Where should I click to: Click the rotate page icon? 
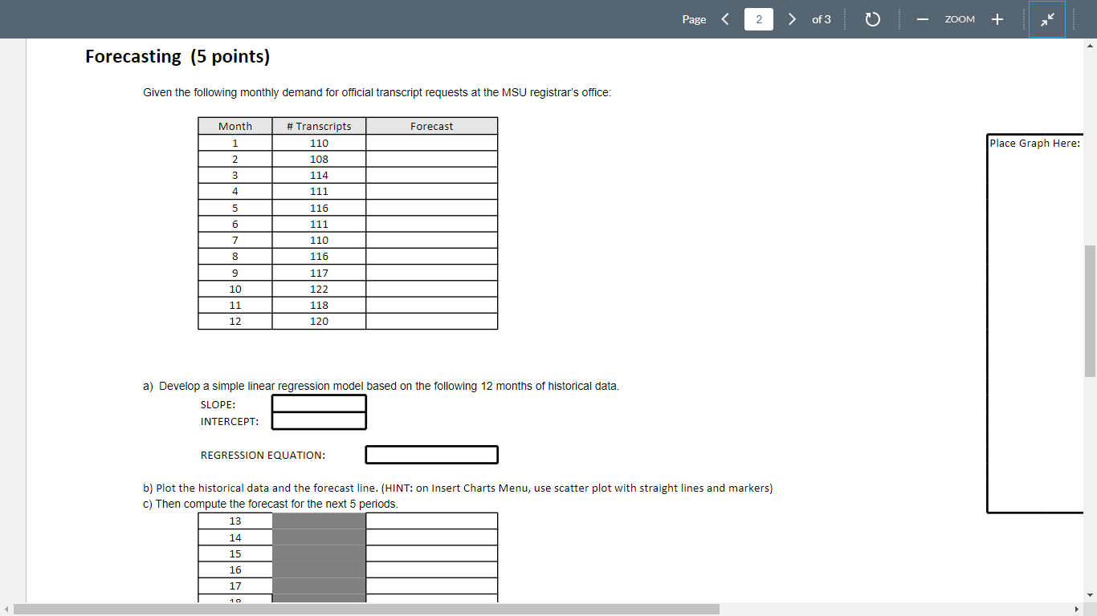(873, 18)
